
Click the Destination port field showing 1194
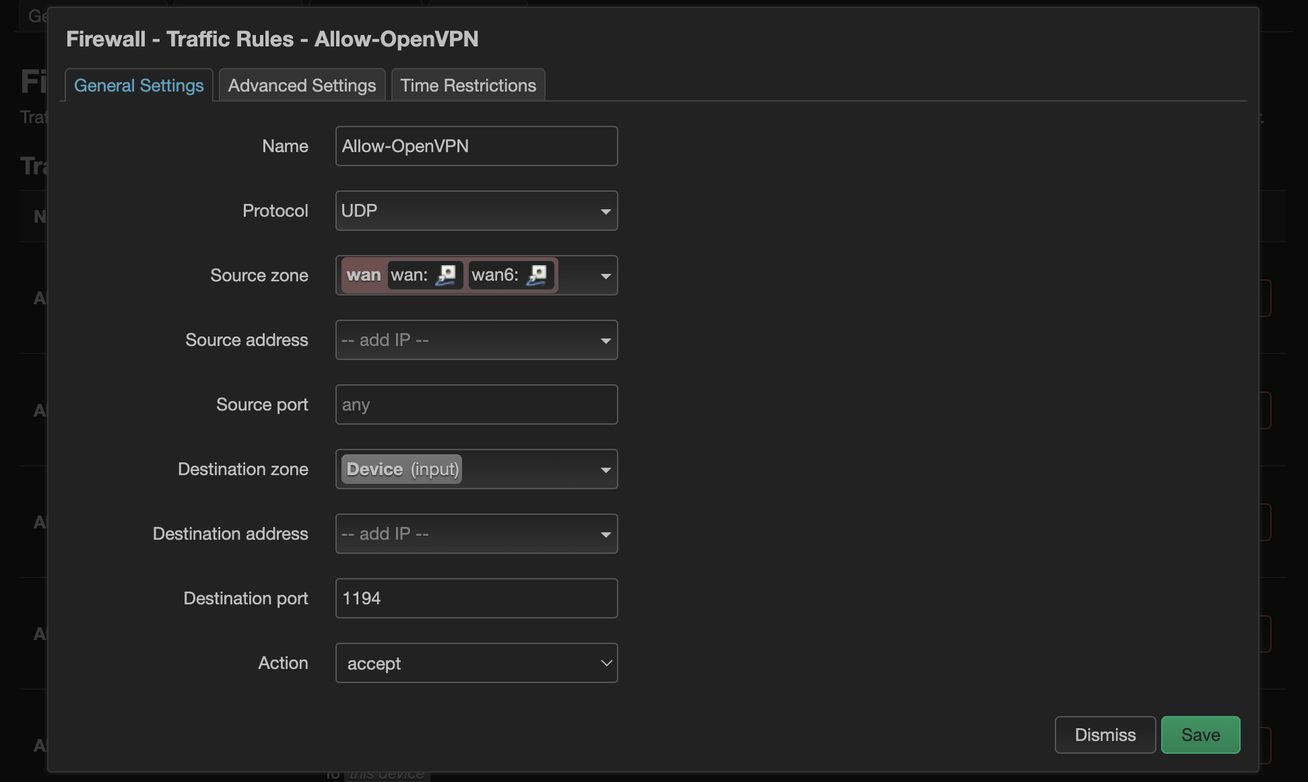pos(476,598)
